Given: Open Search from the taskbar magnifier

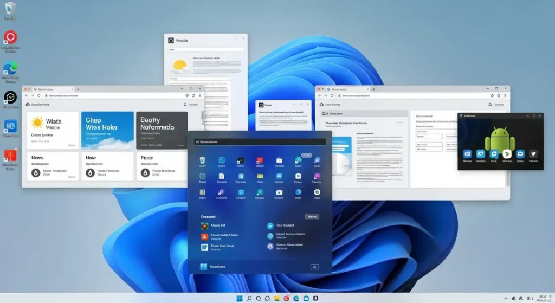Looking at the screenshot, I should click(x=249, y=299).
